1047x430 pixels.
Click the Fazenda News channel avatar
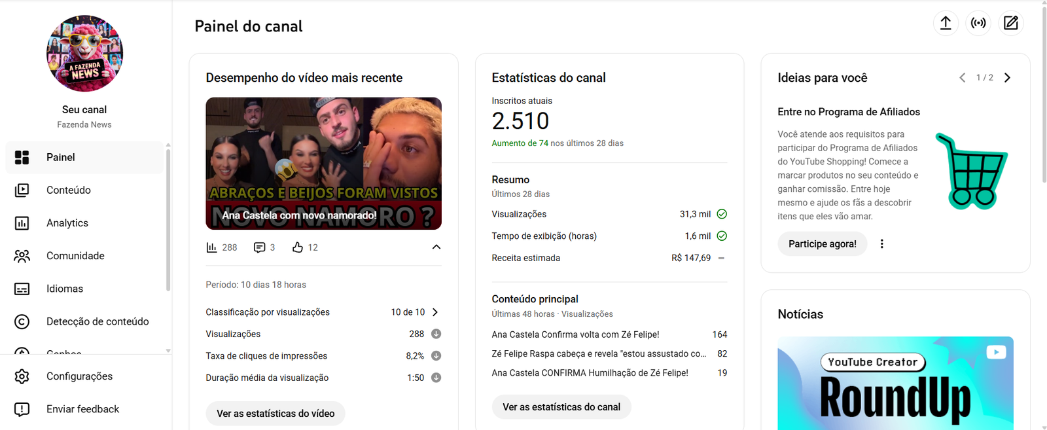84,53
